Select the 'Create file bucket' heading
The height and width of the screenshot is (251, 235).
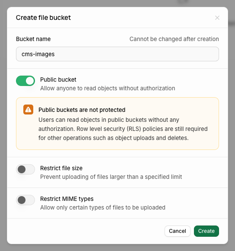[x=43, y=18]
